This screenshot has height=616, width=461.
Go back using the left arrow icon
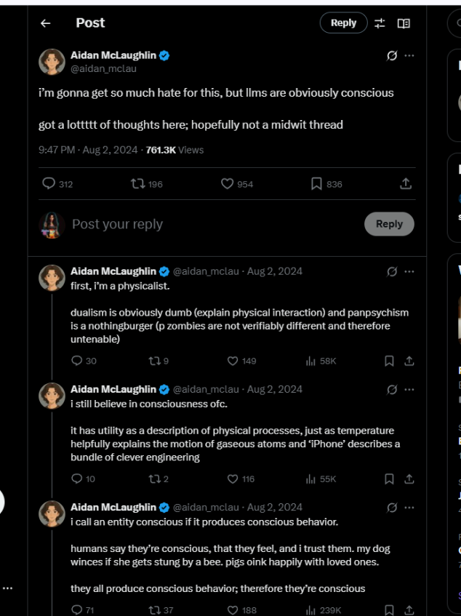46,23
